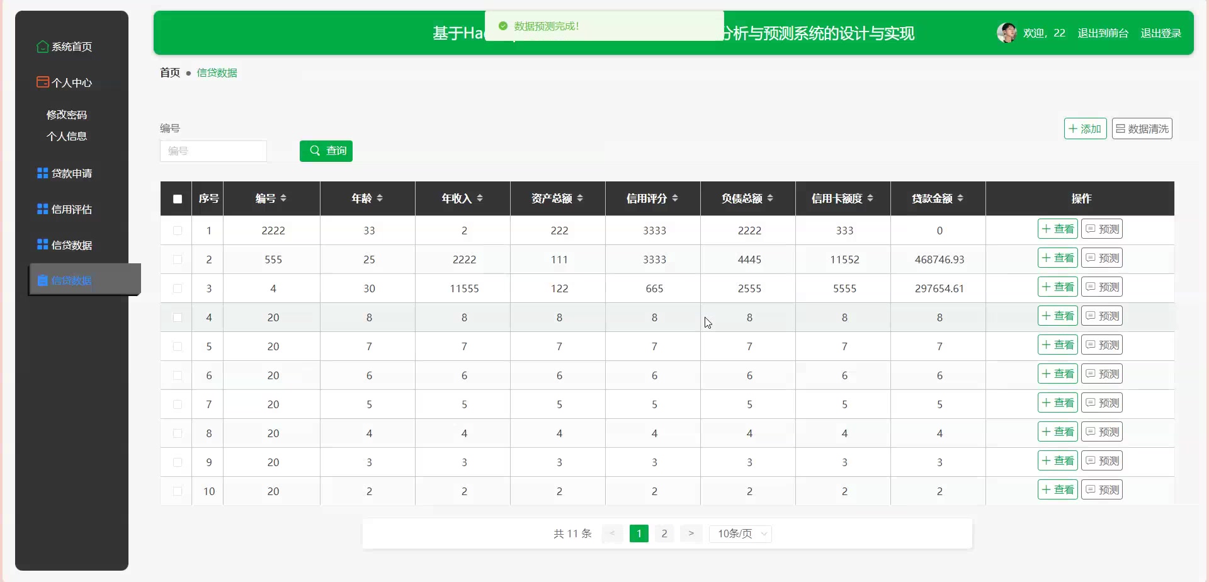This screenshot has width=1209, height=582.
Task: Click the highlighted 信贷数据 clipboard icon
Action: click(x=43, y=280)
